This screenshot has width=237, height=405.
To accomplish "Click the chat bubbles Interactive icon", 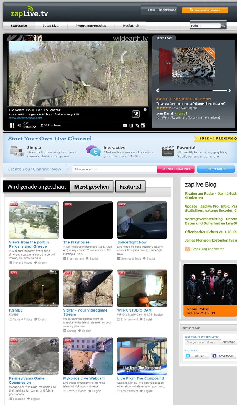I will (x=93, y=150).
